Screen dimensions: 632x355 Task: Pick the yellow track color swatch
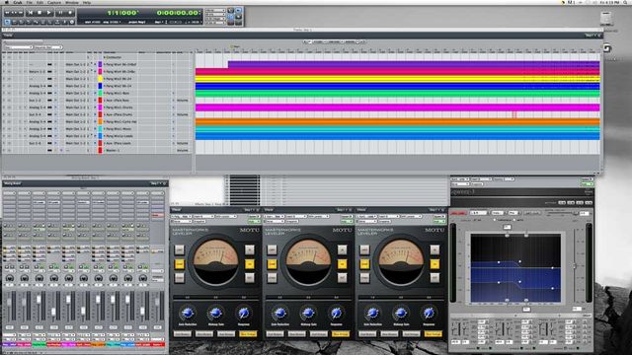(100, 79)
